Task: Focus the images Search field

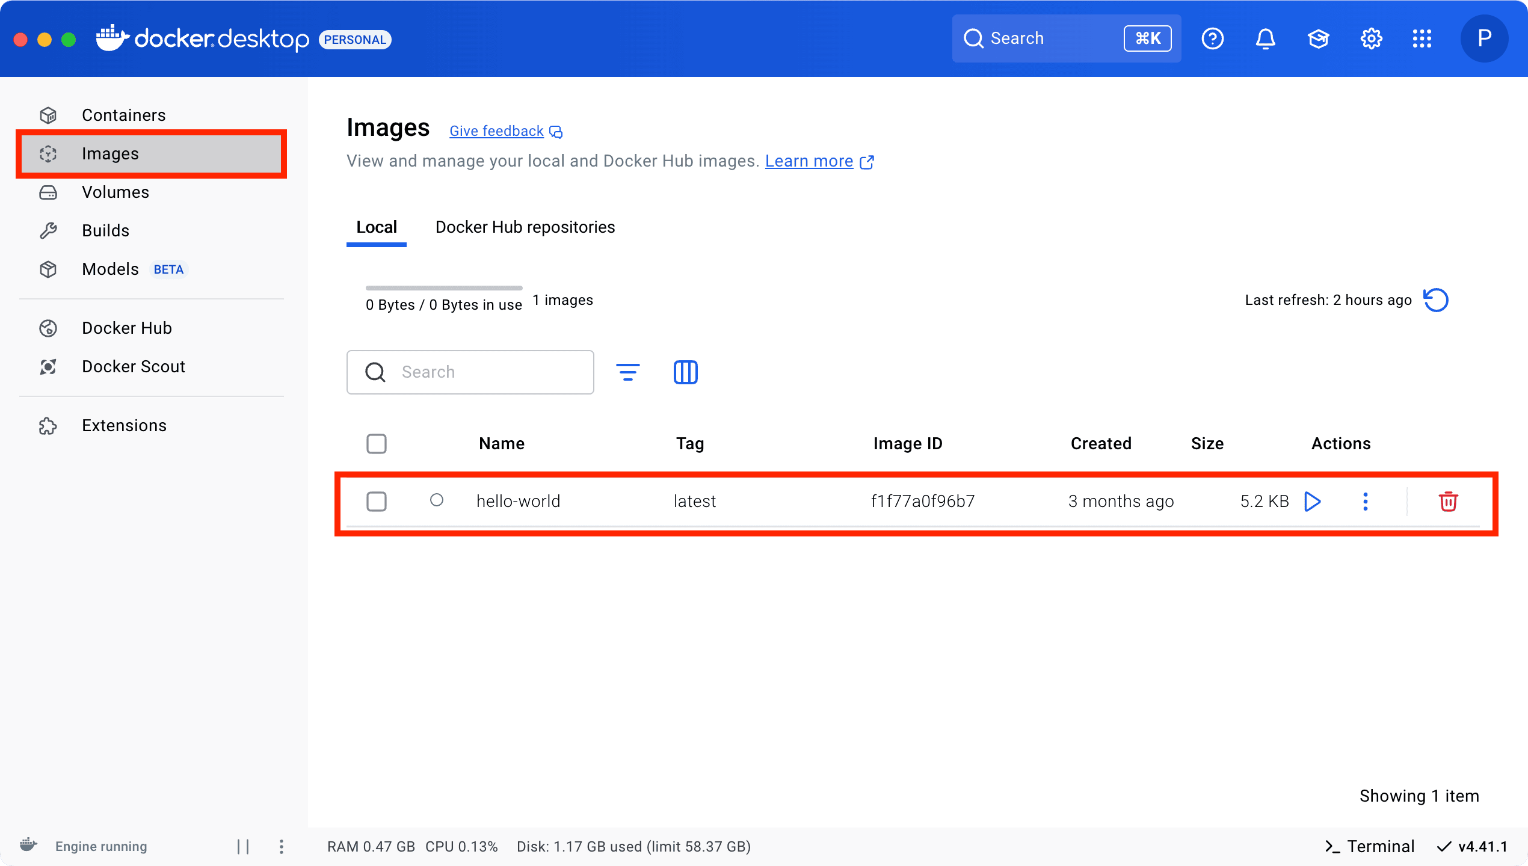Action: (470, 372)
